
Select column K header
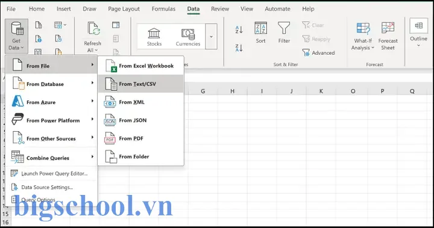point(321,91)
